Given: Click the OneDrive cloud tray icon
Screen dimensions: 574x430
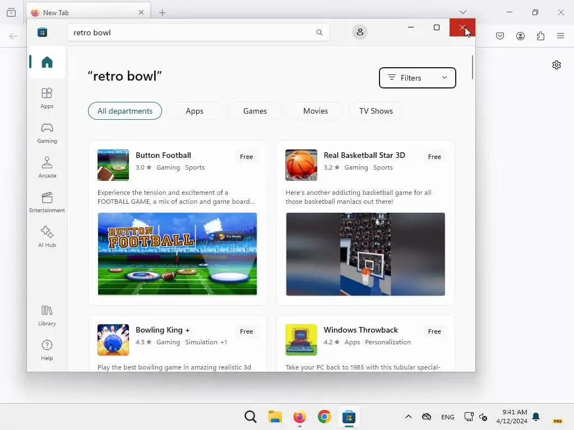Looking at the screenshot, I should [x=427, y=417].
